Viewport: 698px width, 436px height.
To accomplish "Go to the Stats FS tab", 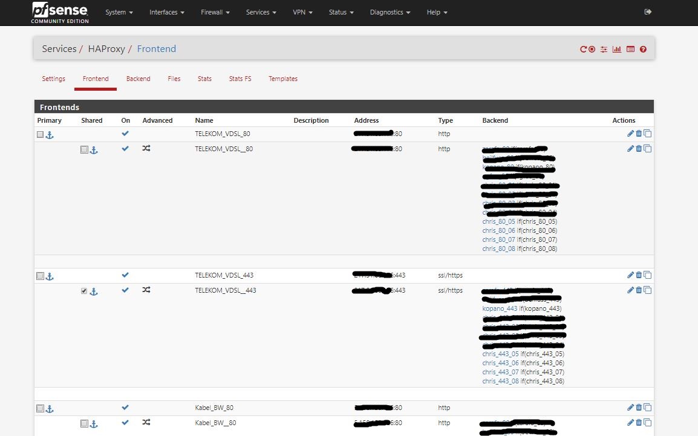I will coord(240,79).
